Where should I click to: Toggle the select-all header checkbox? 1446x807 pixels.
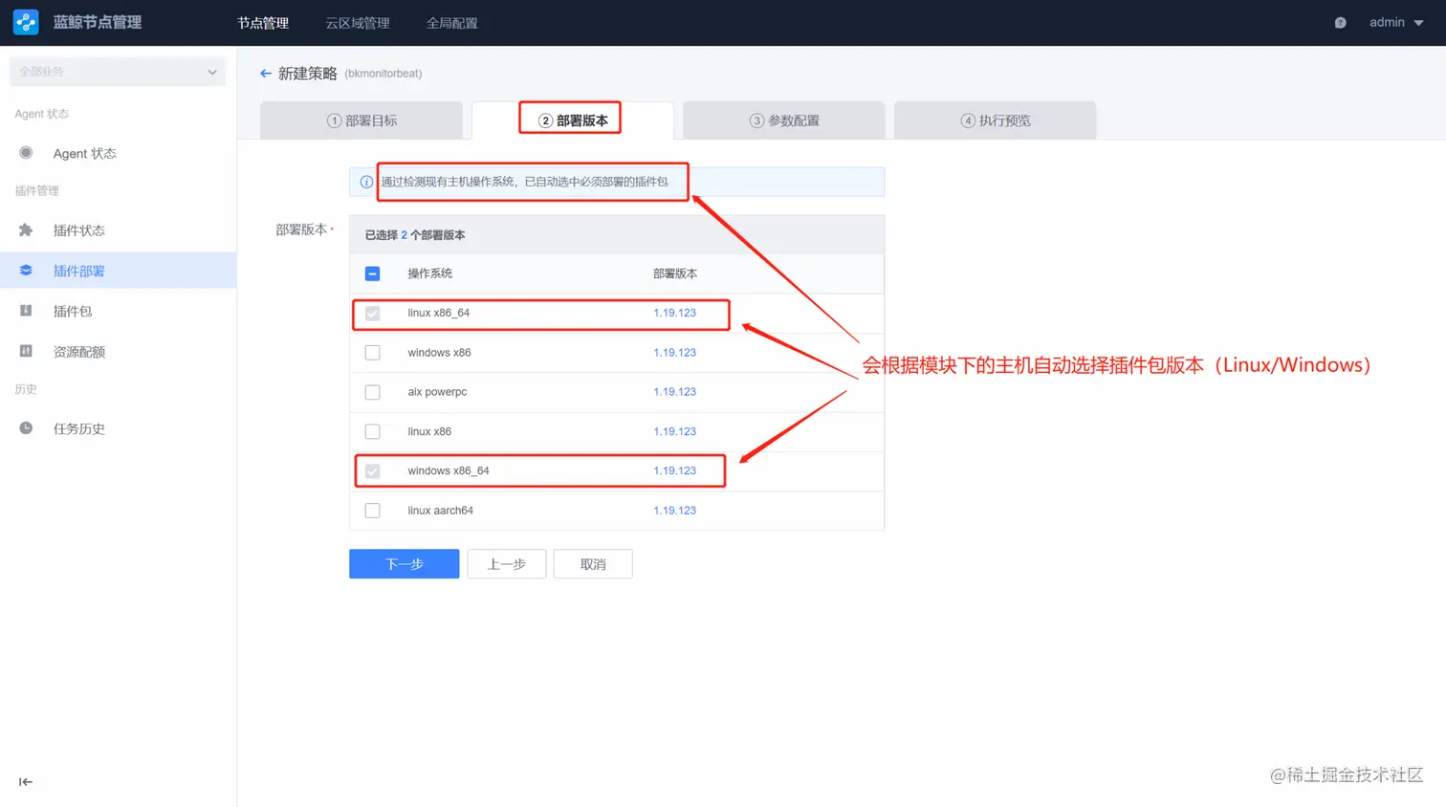373,273
